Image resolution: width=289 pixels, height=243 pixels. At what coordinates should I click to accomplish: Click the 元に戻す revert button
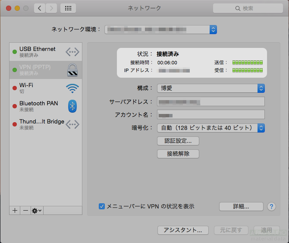tap(231, 230)
